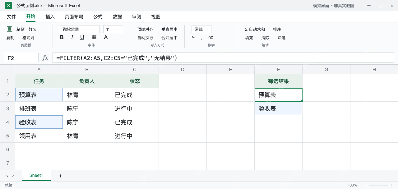The image size is (398, 189).
Task: Select cell containing 预算表 in column A
Action: (x=39, y=95)
